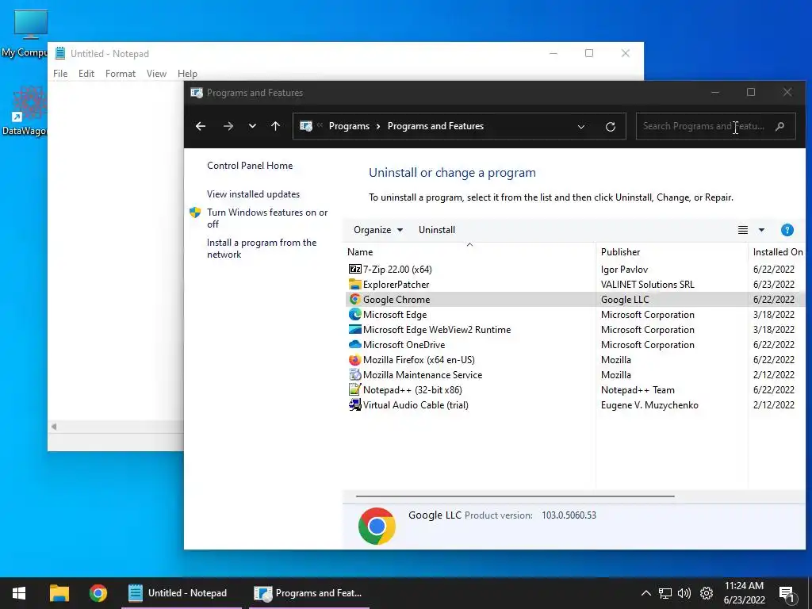The image size is (812, 609).
Task: Click Notepad's left scroll arrow
Action: click(x=53, y=427)
